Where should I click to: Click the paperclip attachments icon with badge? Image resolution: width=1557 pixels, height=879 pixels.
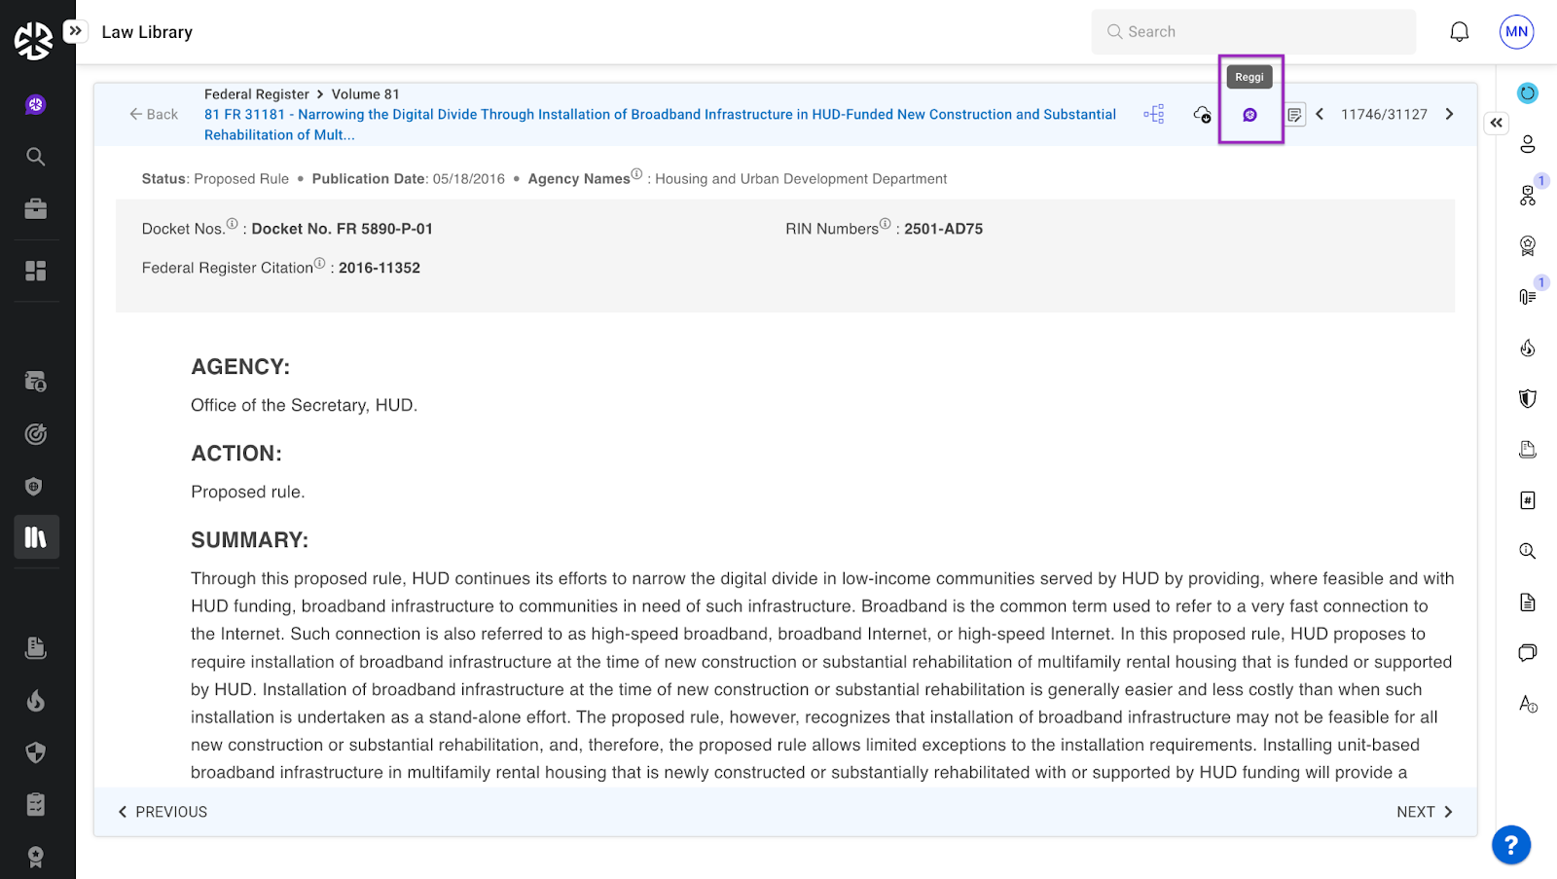point(1527,296)
